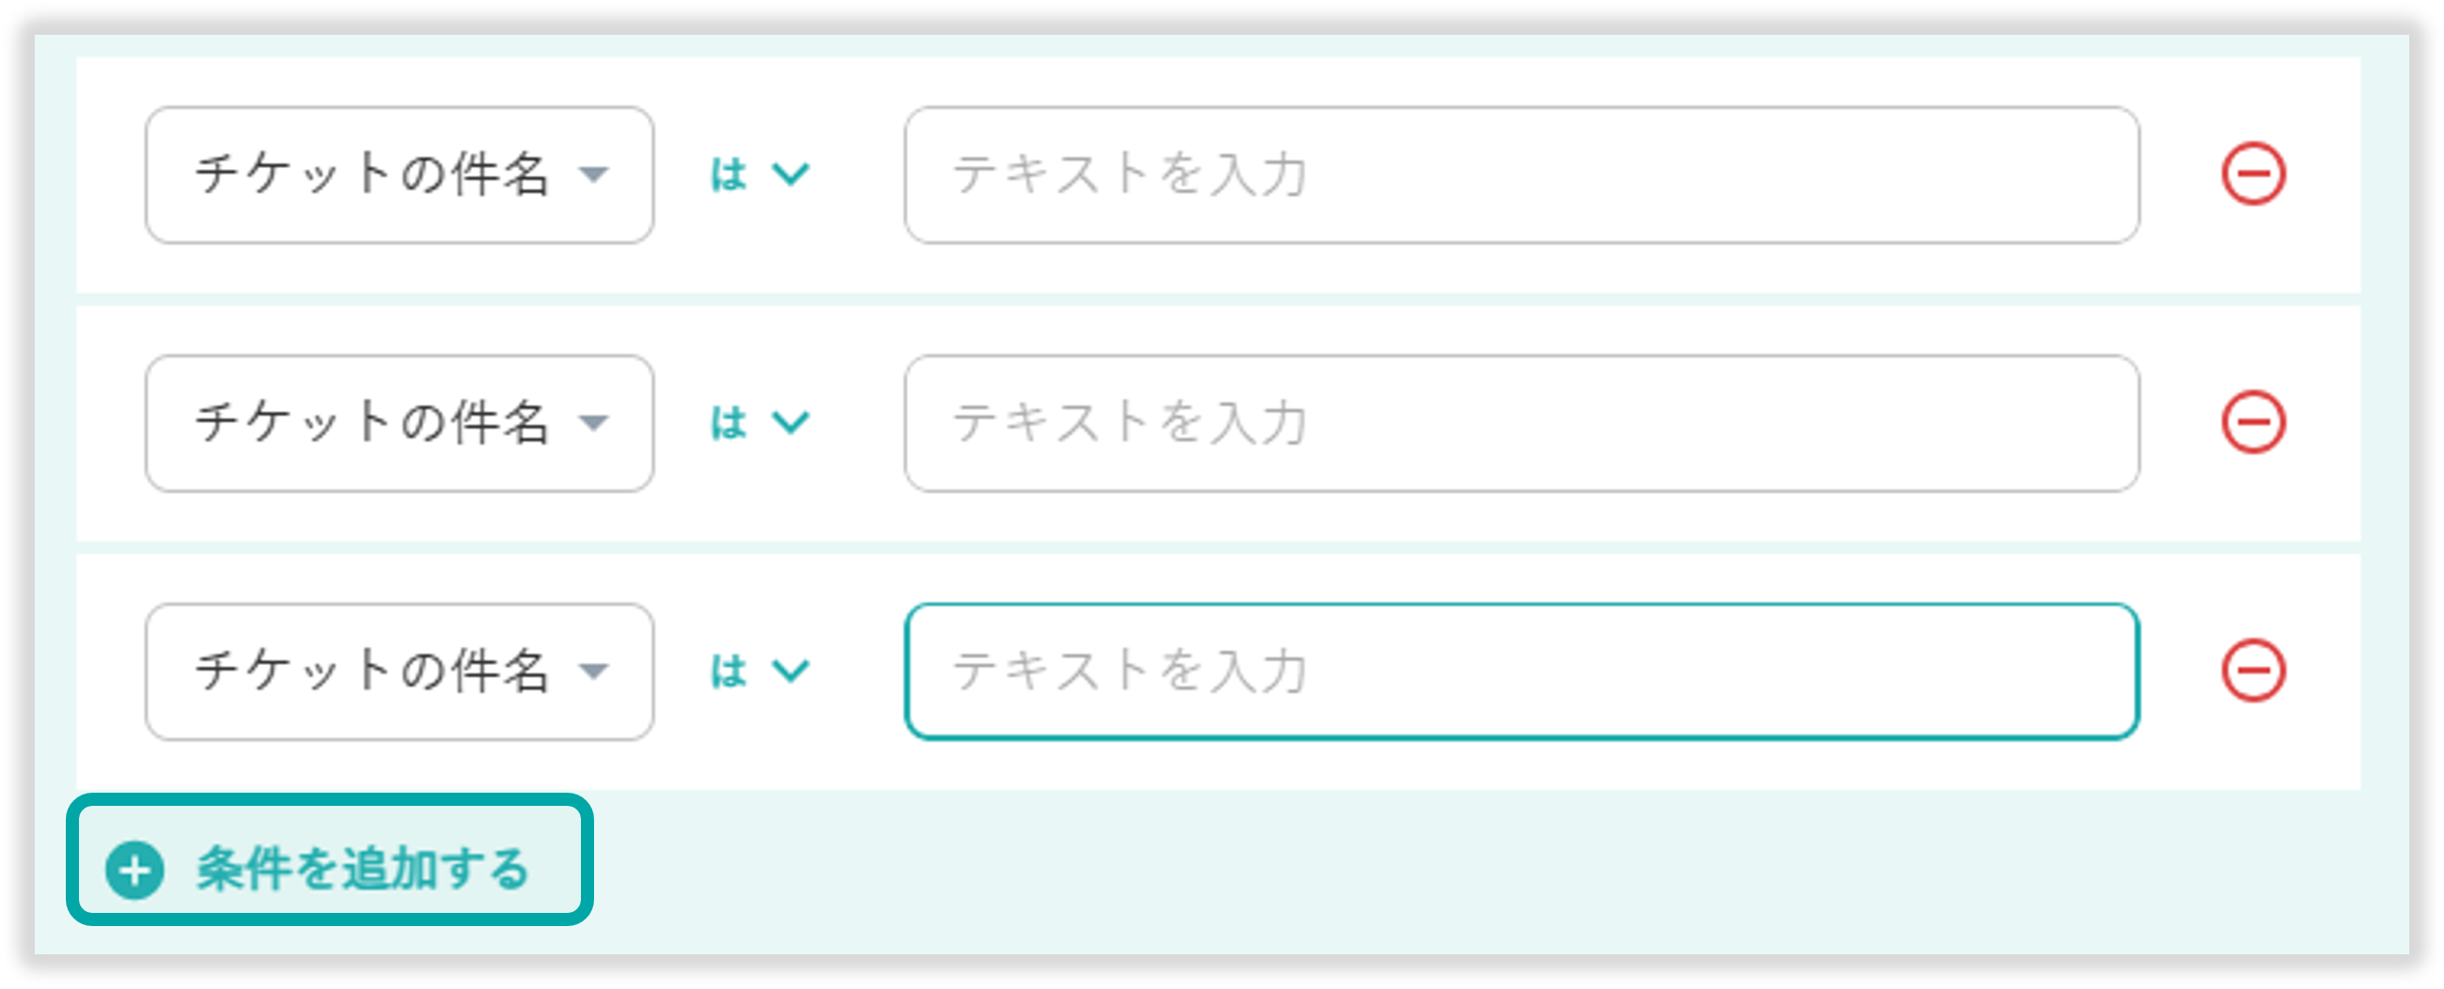
Task: Remove the first condition row
Action: [x=2253, y=175]
